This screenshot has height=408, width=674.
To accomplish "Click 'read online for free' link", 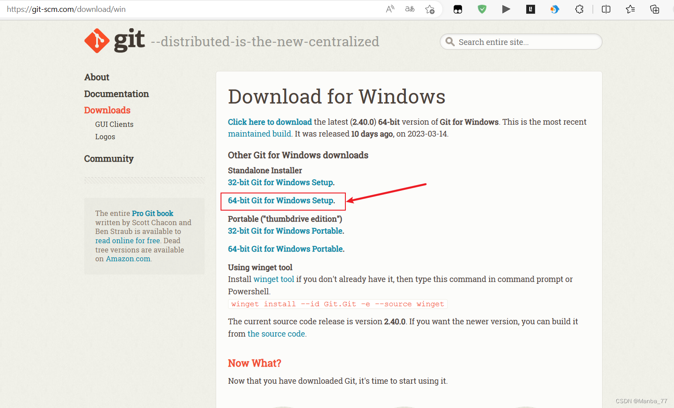I will [x=127, y=241].
